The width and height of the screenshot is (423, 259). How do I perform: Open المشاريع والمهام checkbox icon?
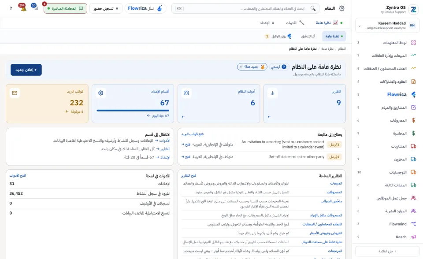click(x=413, y=107)
